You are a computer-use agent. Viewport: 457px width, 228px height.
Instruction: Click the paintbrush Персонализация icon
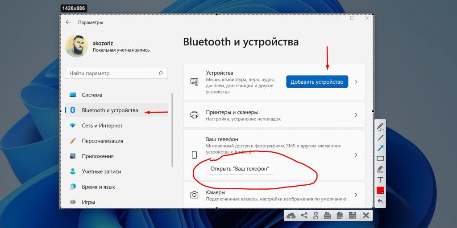click(x=73, y=141)
